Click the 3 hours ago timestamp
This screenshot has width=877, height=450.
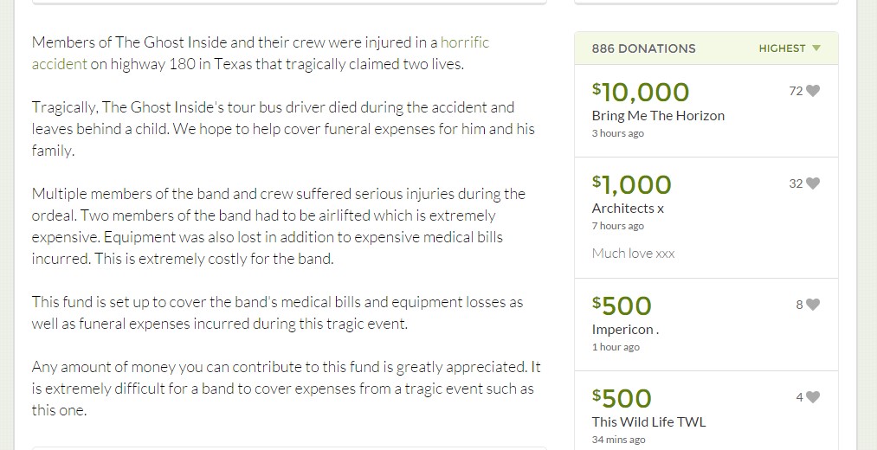coord(618,133)
